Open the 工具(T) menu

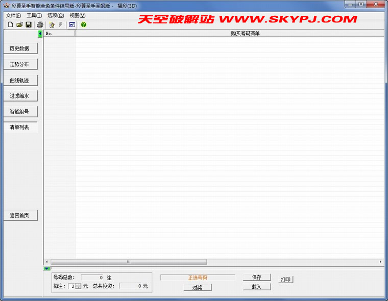[34, 15]
